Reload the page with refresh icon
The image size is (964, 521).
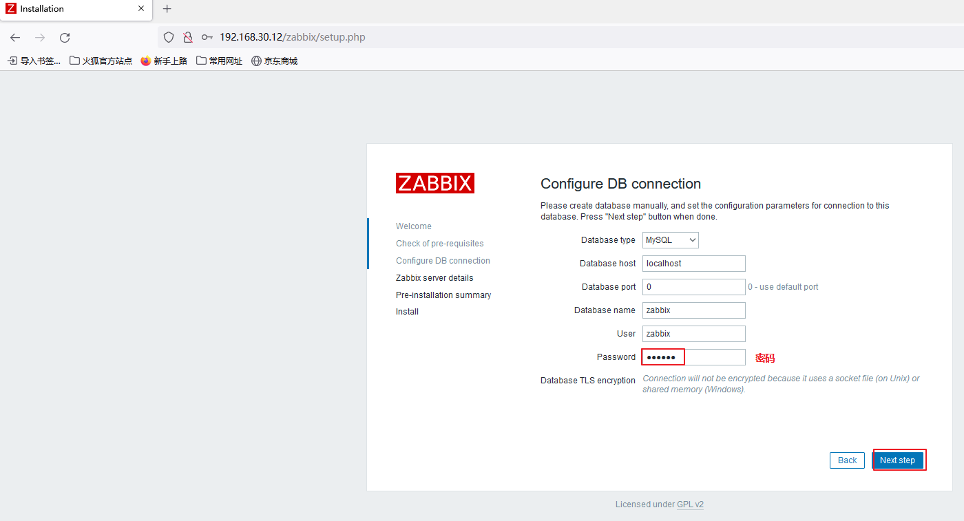[x=65, y=37]
